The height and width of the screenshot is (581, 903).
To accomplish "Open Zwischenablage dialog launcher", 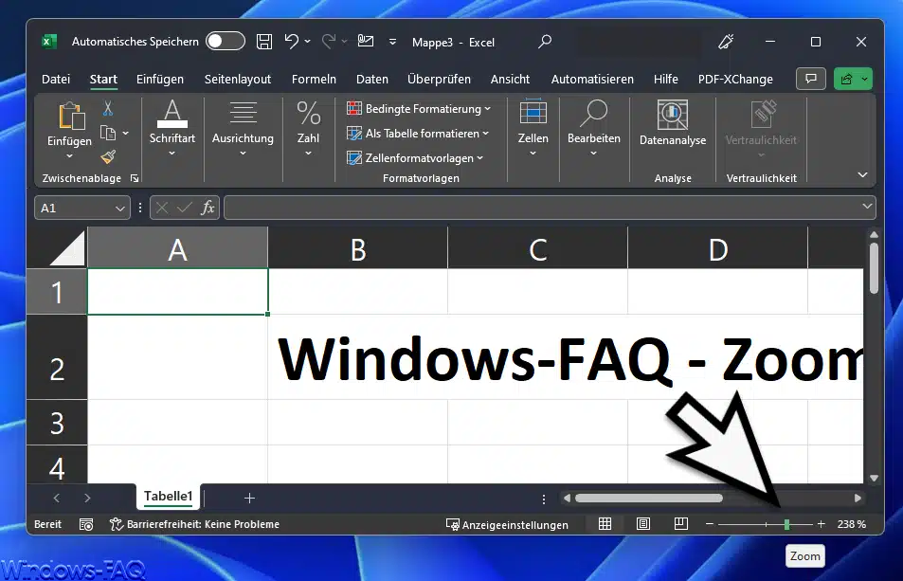I will pos(135,178).
